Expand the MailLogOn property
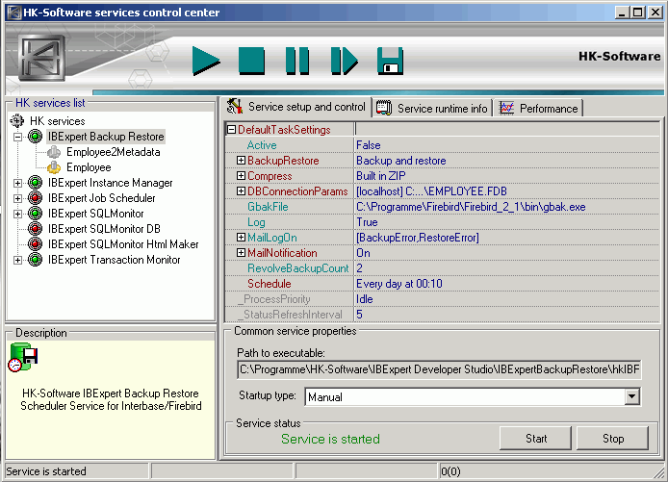 click(x=242, y=238)
